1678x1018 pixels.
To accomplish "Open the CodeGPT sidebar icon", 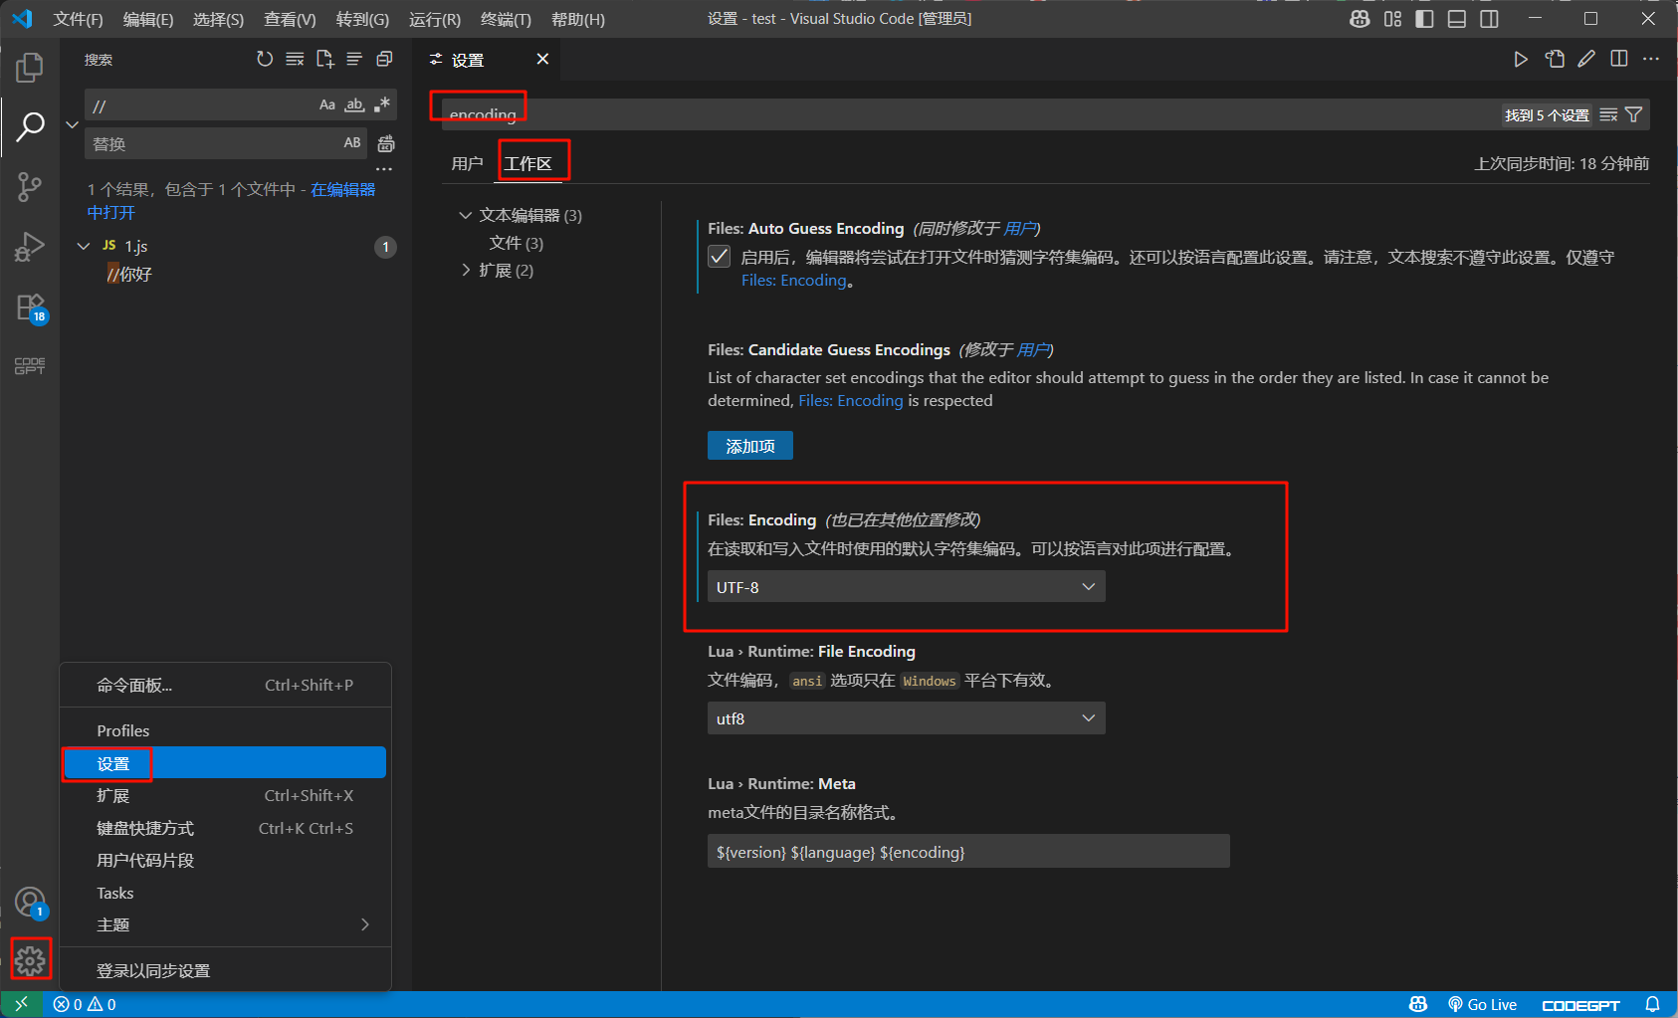I will point(30,366).
